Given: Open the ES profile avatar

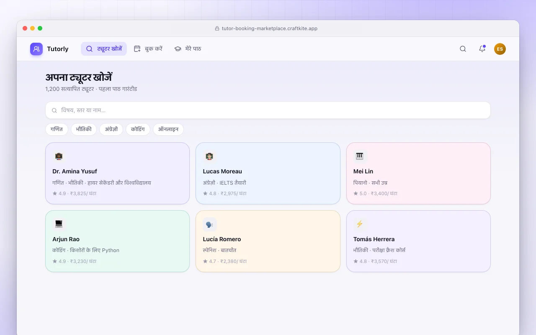Looking at the screenshot, I should tap(500, 49).
